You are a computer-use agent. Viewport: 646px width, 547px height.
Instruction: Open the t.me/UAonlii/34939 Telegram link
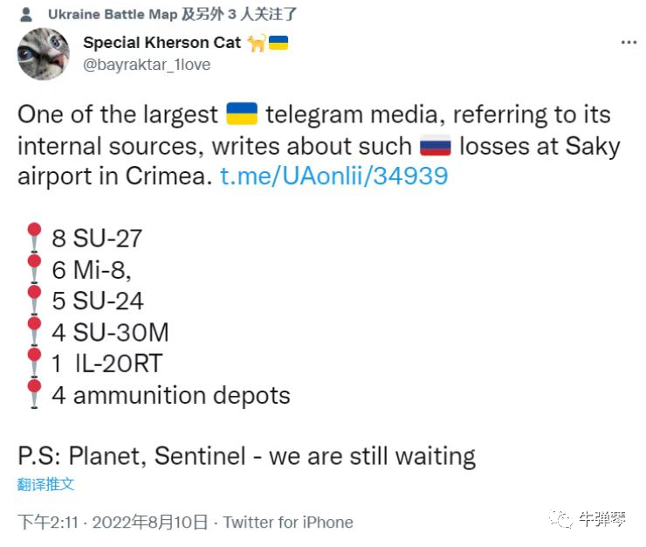333,176
